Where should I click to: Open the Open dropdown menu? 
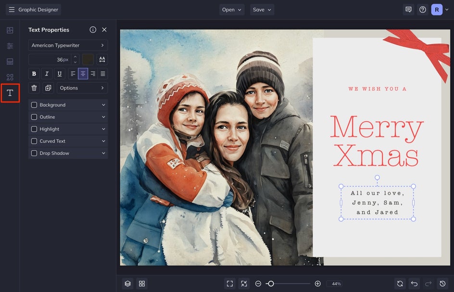[232, 10]
